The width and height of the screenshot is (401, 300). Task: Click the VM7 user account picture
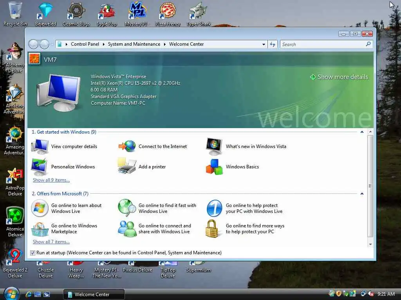click(34, 59)
